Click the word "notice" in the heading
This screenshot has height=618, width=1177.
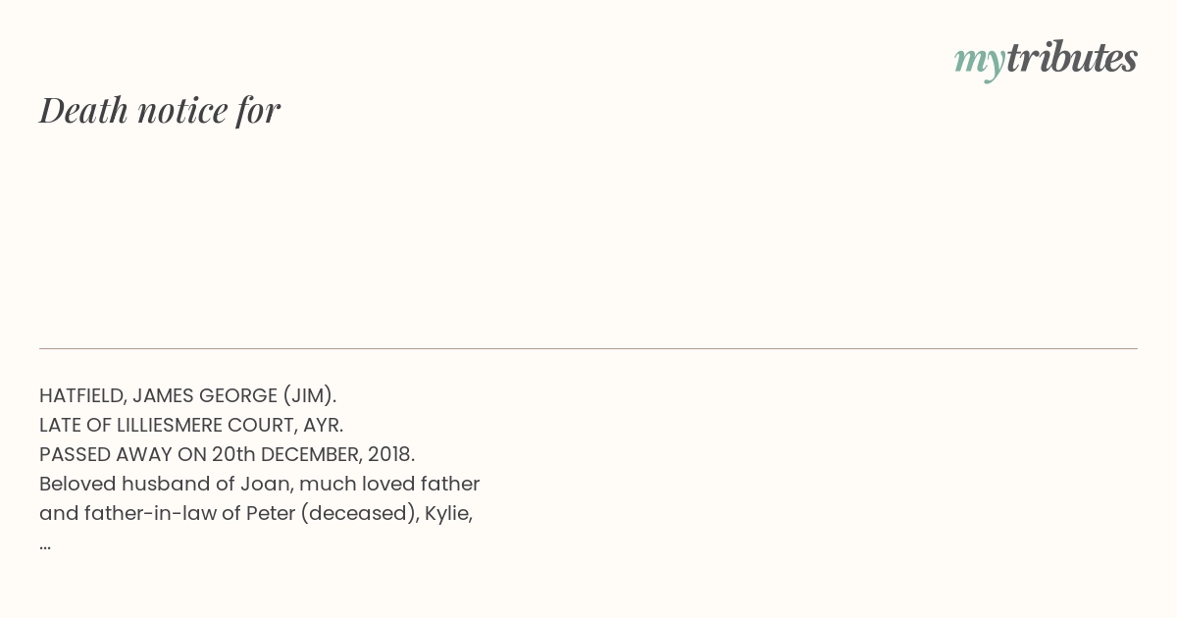click(182, 110)
